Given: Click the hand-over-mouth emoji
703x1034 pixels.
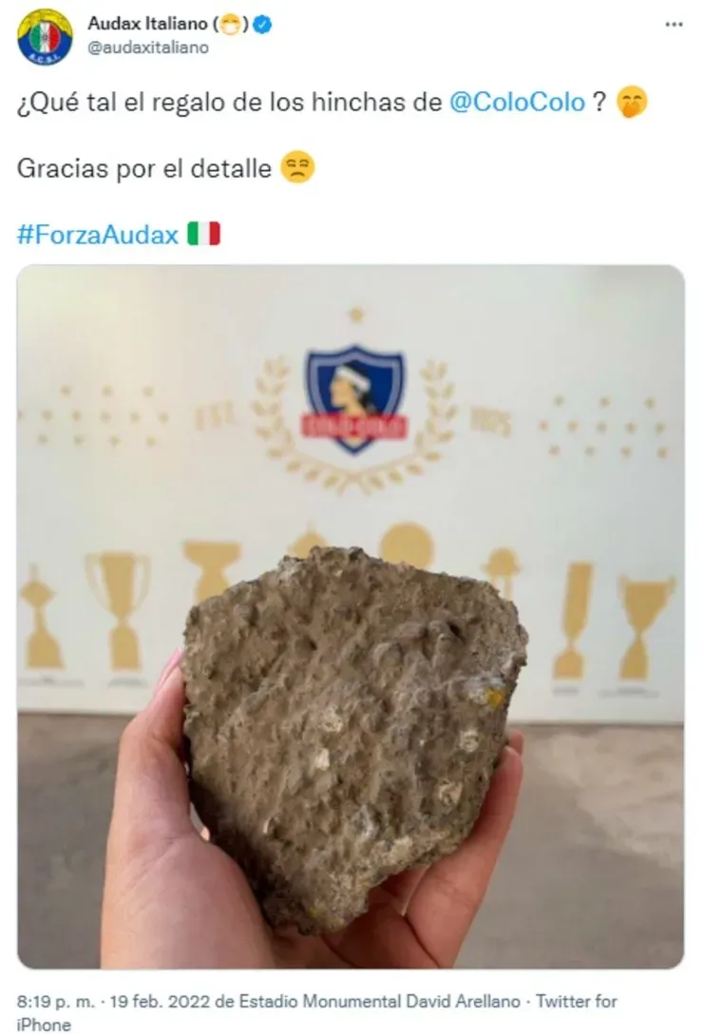Looking at the screenshot, I should [632, 103].
